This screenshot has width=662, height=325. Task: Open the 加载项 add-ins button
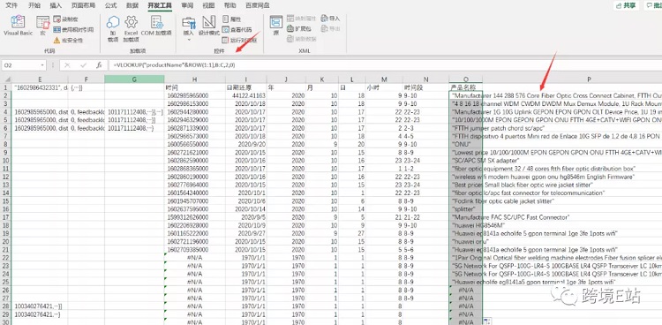(x=113, y=29)
